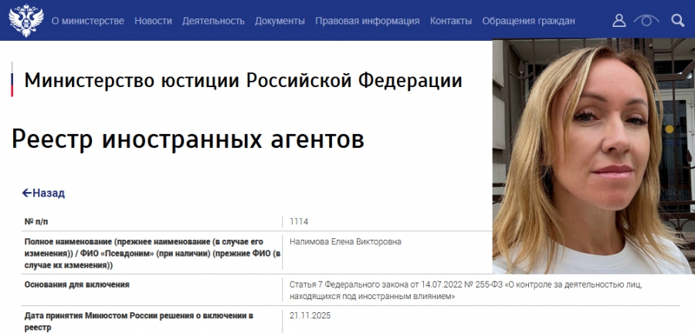Select registry number 1114 cell
Image resolution: width=695 pixels, height=333 pixels.
click(299, 222)
